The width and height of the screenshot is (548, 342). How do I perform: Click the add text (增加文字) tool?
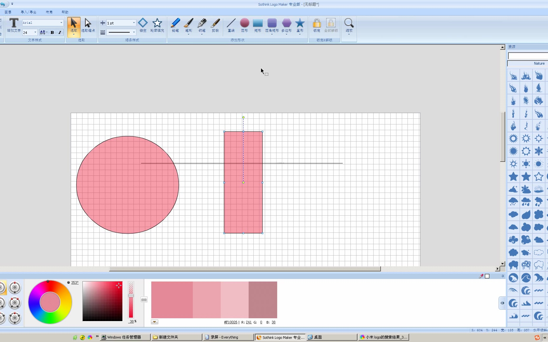tap(14, 25)
